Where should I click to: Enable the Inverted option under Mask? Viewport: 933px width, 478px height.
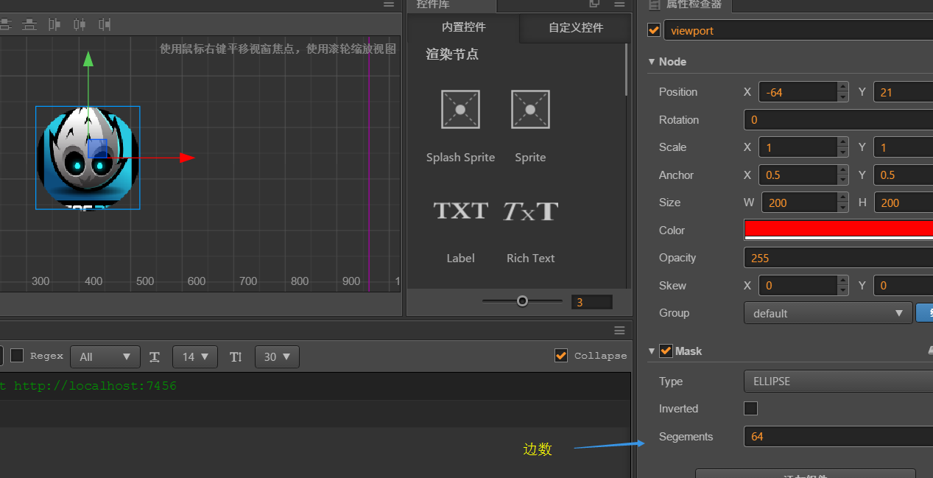coord(750,408)
